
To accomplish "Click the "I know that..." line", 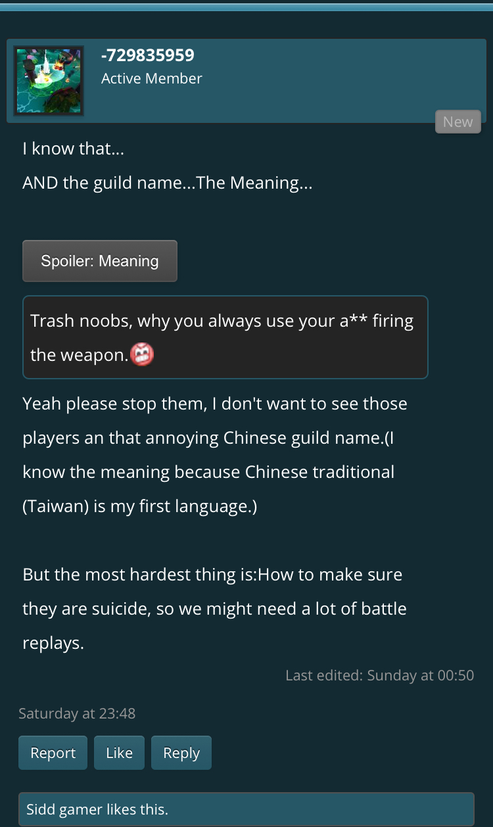I will pyautogui.click(x=74, y=149).
